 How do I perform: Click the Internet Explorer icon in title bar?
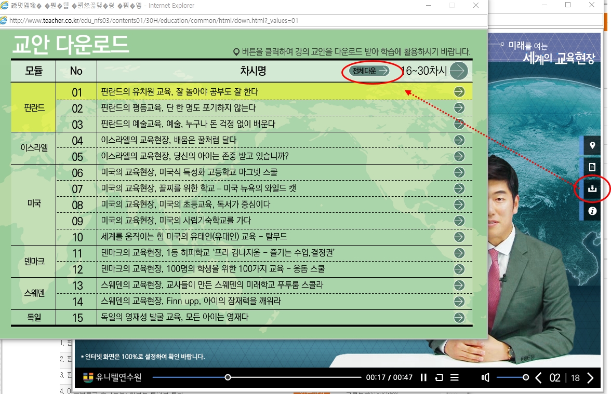coord(4,5)
